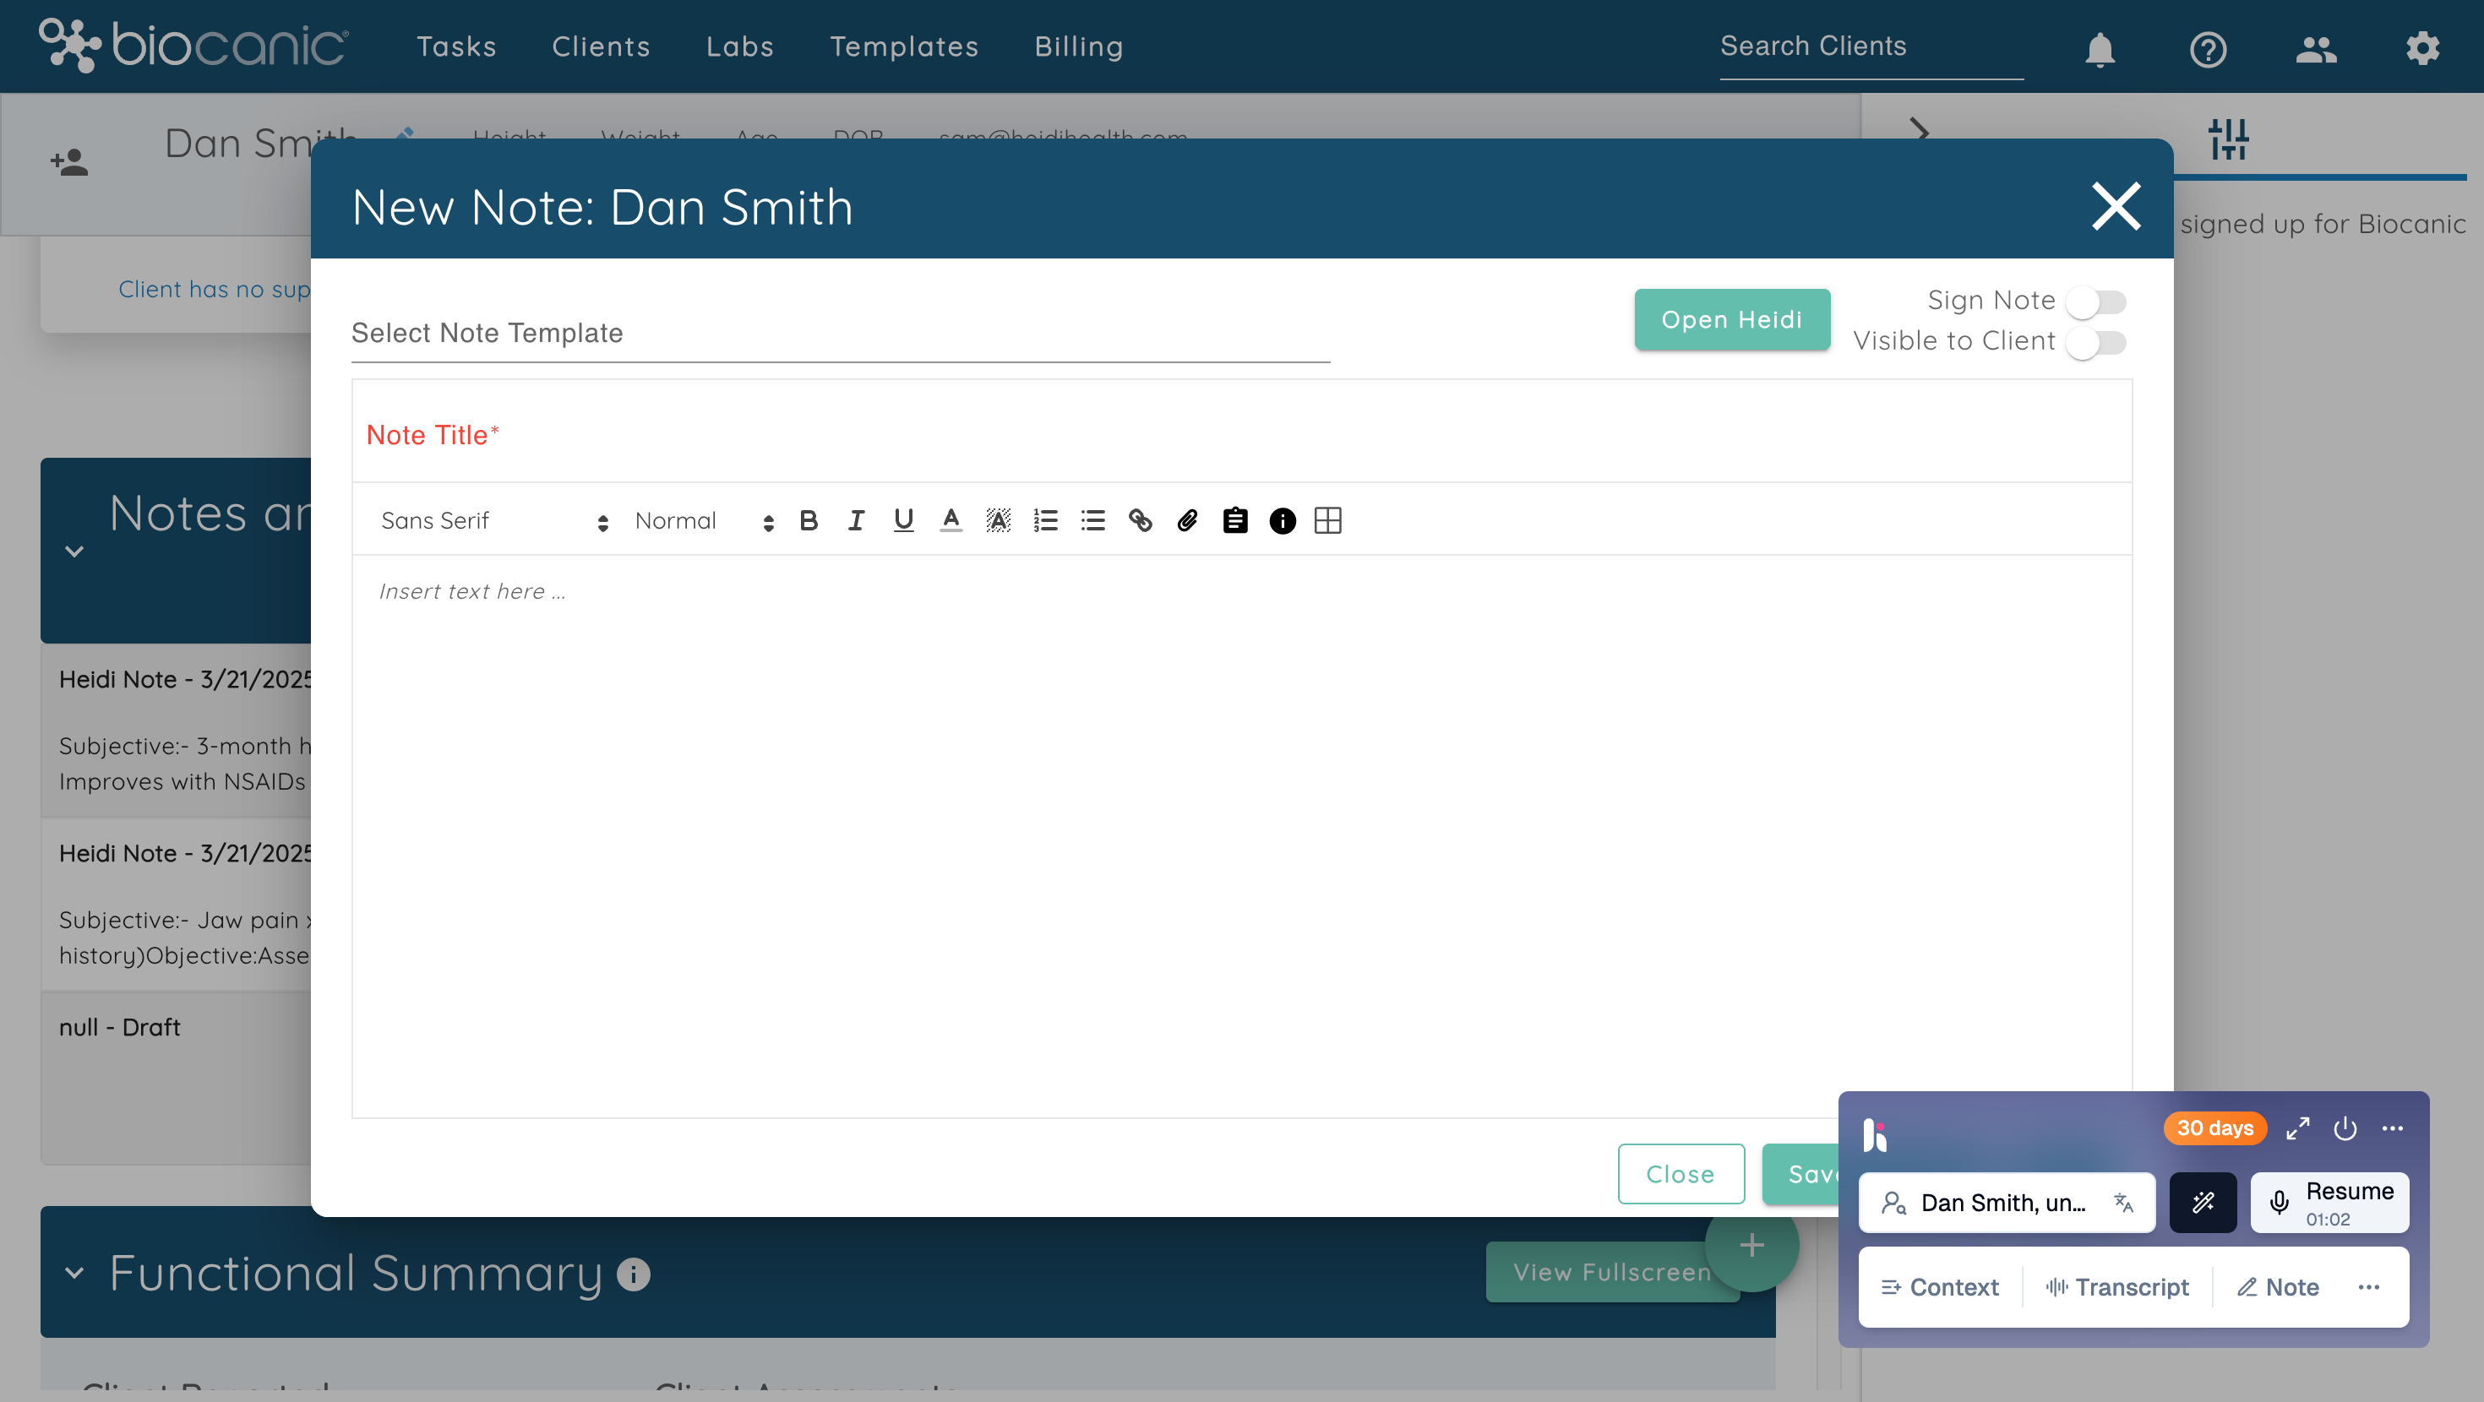Collapse the Functional Summary section
This screenshot has height=1402, width=2484.
pos(74,1273)
